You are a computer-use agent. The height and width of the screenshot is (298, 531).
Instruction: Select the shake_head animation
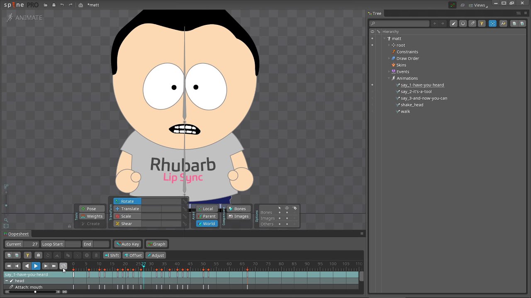tap(412, 105)
